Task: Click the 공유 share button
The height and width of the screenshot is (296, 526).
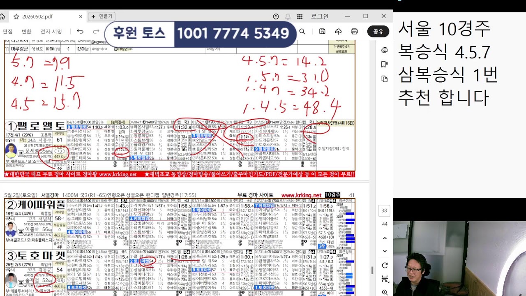Action: pyautogui.click(x=378, y=32)
